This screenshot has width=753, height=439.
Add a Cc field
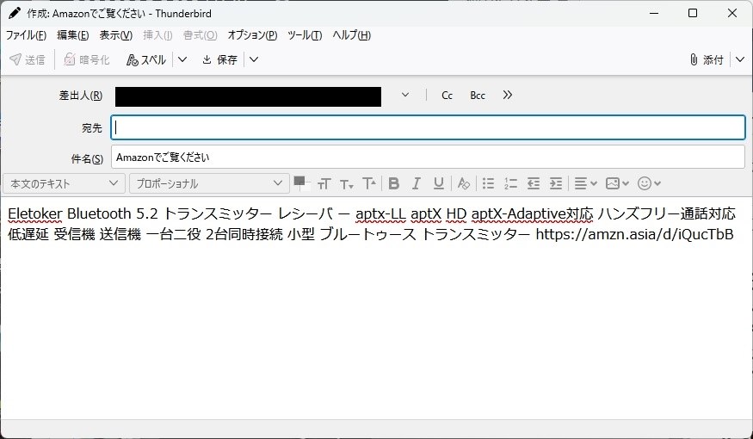click(447, 96)
